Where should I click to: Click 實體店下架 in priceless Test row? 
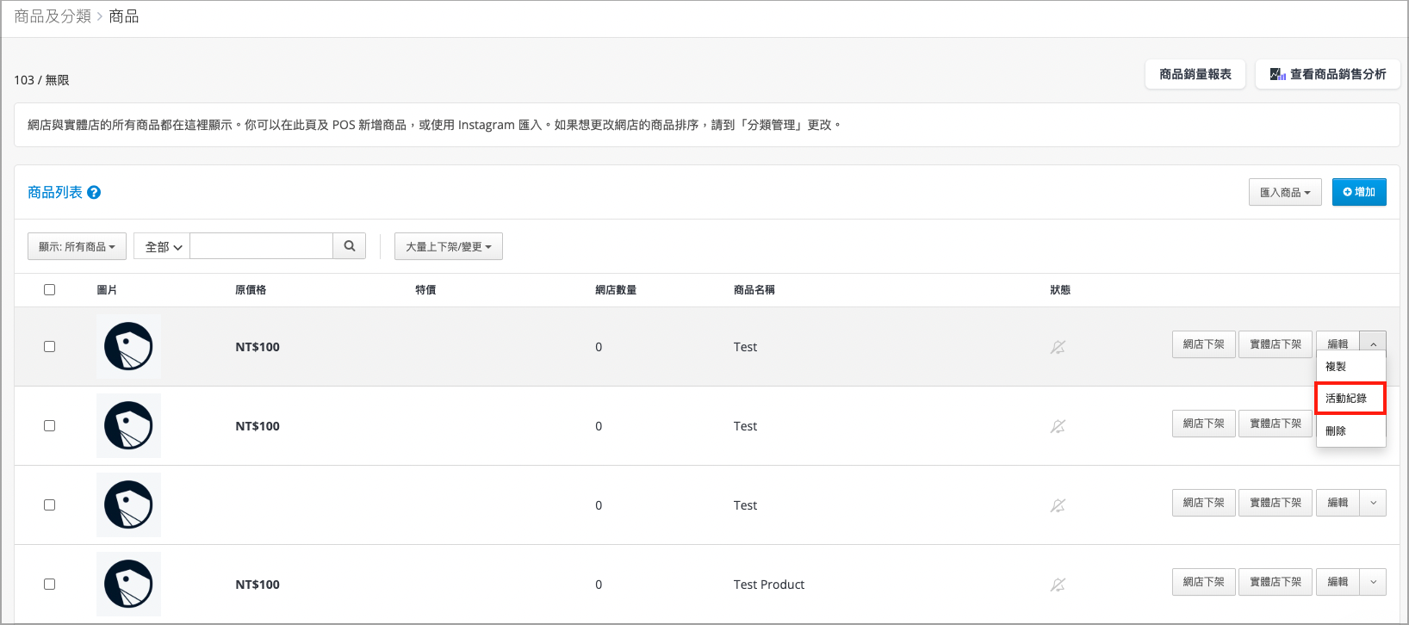(x=1276, y=503)
